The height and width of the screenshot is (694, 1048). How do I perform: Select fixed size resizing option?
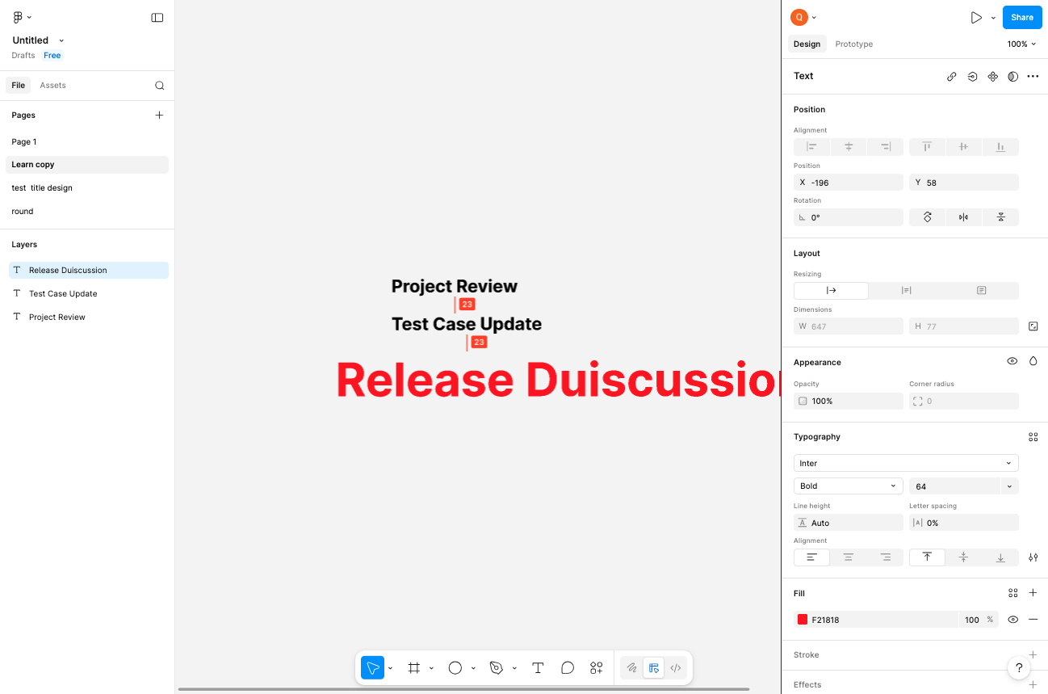(x=981, y=291)
